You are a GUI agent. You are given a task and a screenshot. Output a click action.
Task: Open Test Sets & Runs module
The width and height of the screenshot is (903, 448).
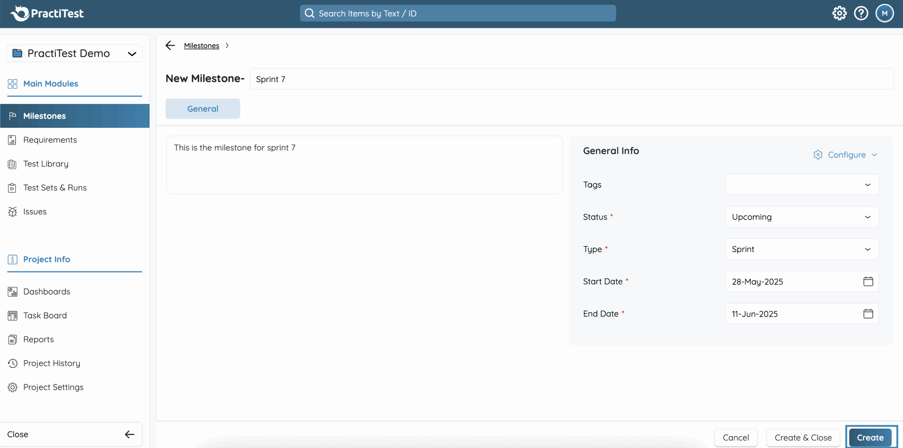(55, 188)
